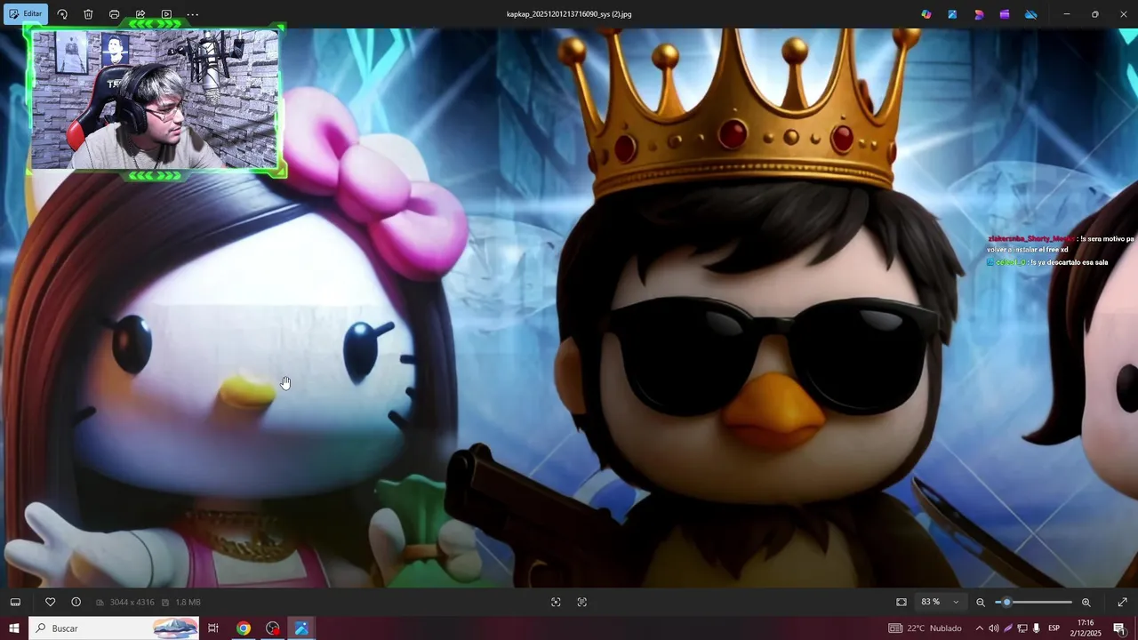
Task: Click the OneDrive crossed-out cloud icon
Action: click(x=1031, y=14)
